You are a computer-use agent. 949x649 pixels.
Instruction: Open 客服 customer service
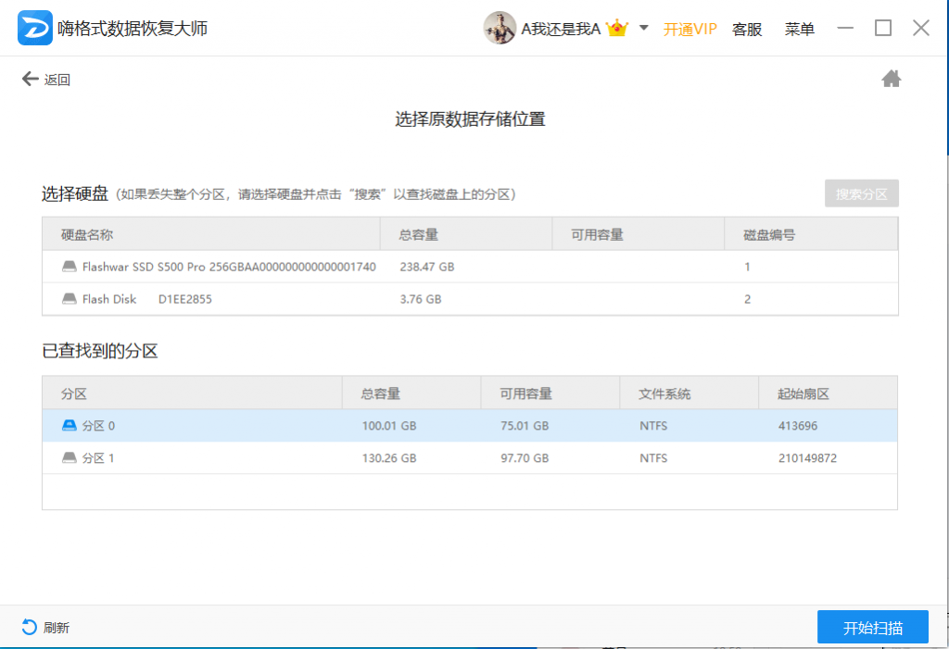coord(747,29)
